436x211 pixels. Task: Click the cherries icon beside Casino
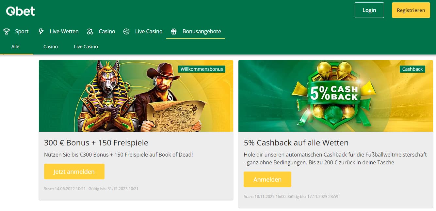90,31
